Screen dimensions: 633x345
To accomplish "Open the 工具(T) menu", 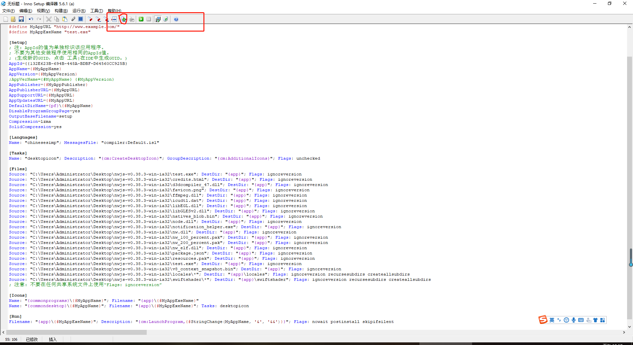I will (97, 11).
